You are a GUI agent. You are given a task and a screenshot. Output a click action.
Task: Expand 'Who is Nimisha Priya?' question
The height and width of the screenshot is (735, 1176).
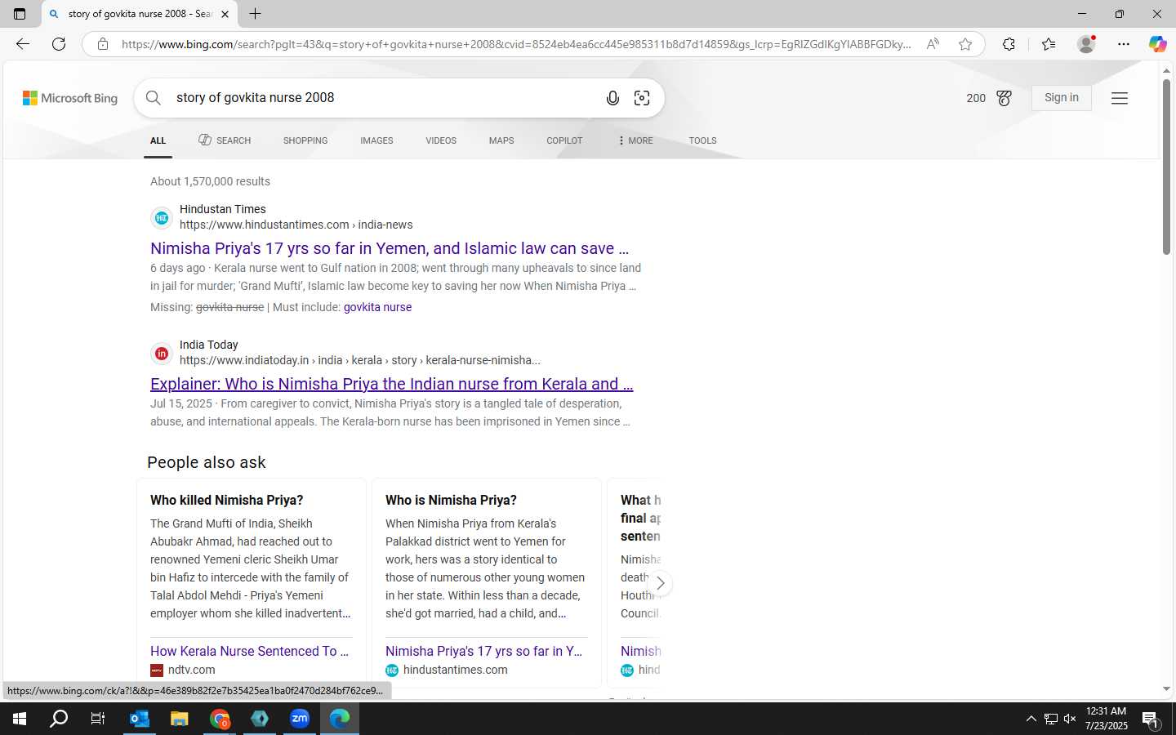(x=451, y=500)
